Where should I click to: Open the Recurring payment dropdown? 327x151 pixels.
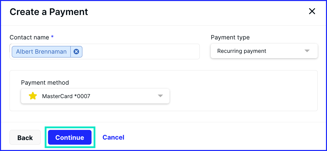(x=264, y=51)
